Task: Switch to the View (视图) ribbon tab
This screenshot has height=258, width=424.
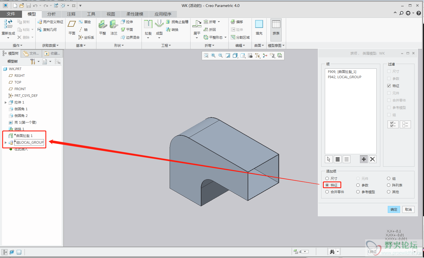Action: point(111,14)
